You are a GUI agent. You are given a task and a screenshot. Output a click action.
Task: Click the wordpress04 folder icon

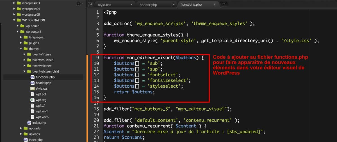click(x=19, y=9)
